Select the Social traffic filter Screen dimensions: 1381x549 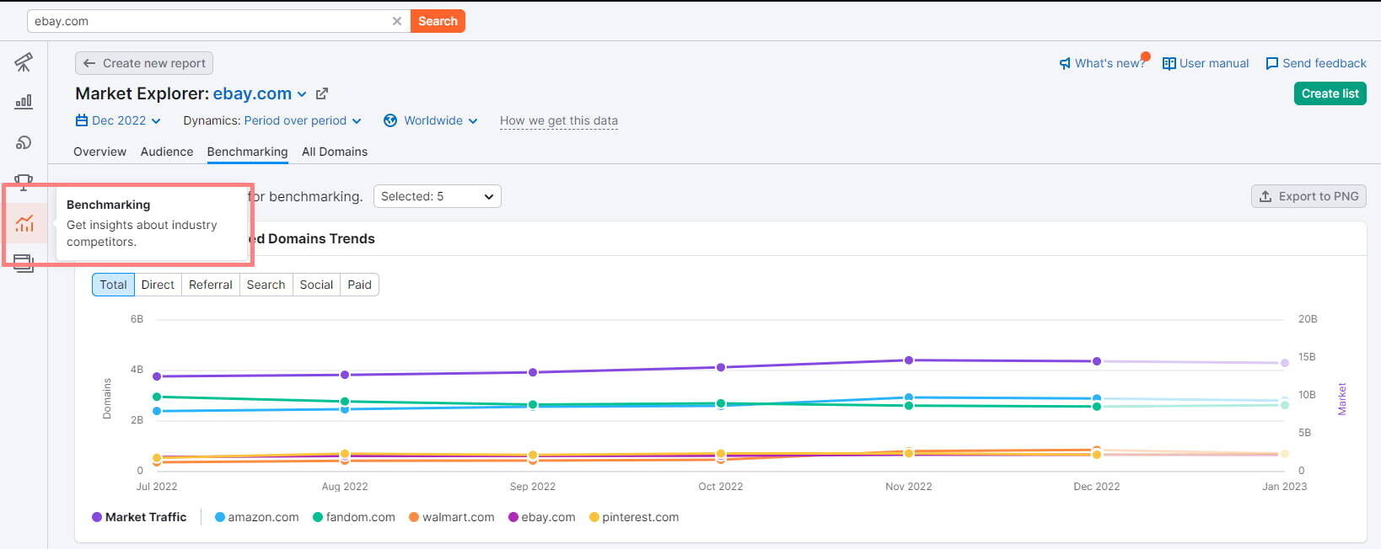tap(316, 285)
